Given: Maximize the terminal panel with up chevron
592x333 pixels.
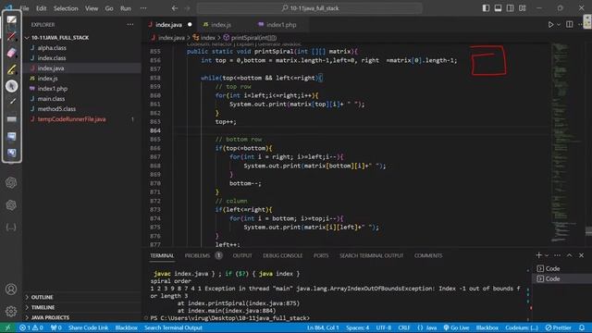Looking at the screenshot, I should 570,255.
